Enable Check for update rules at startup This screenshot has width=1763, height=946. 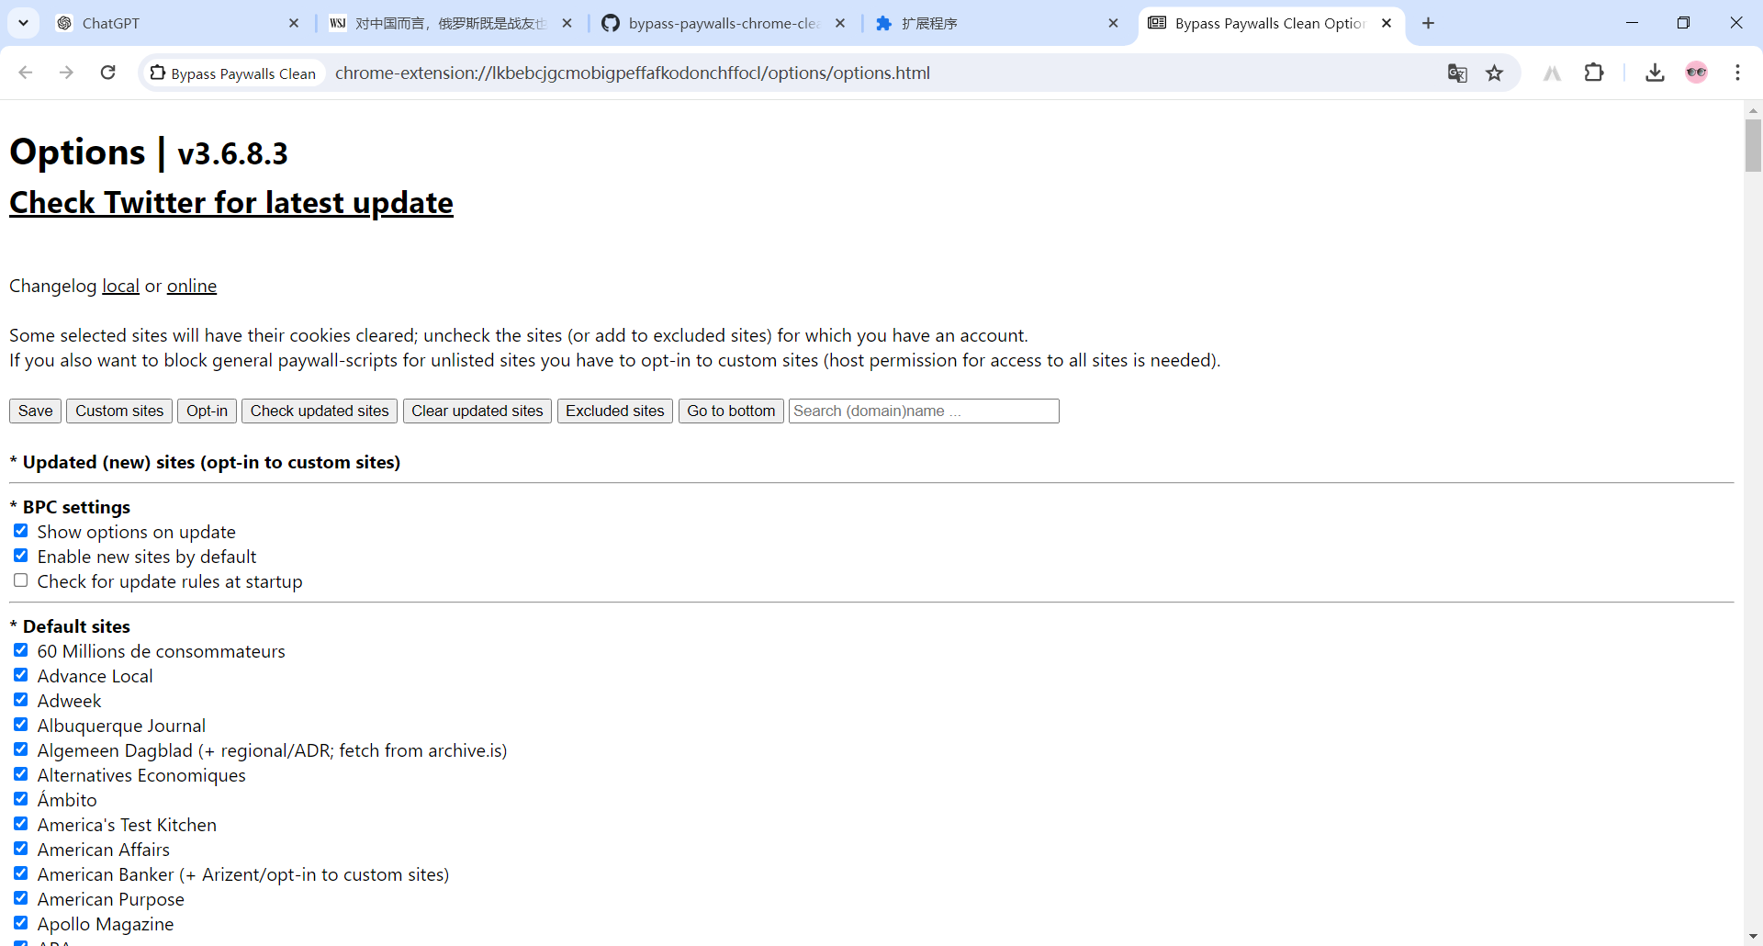[x=20, y=580]
